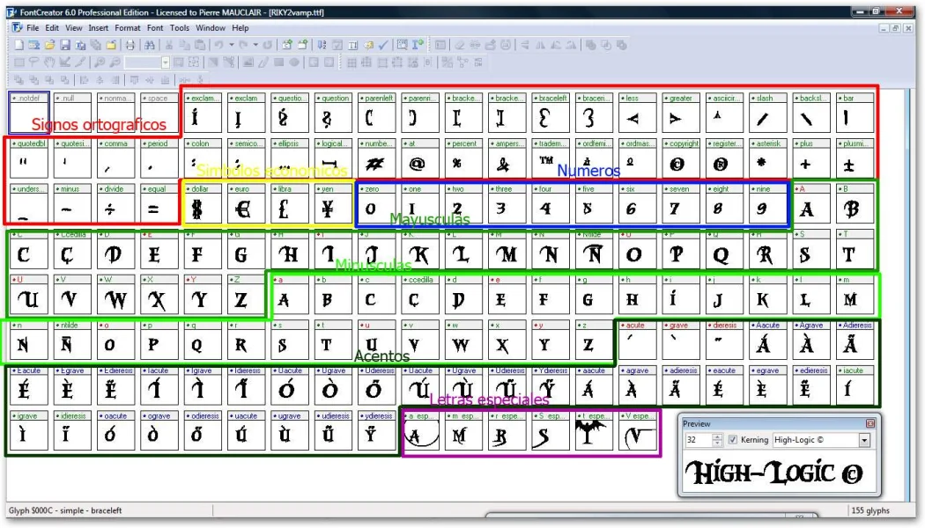Open the Help menu
This screenshot has height=528, width=925.
click(240, 27)
